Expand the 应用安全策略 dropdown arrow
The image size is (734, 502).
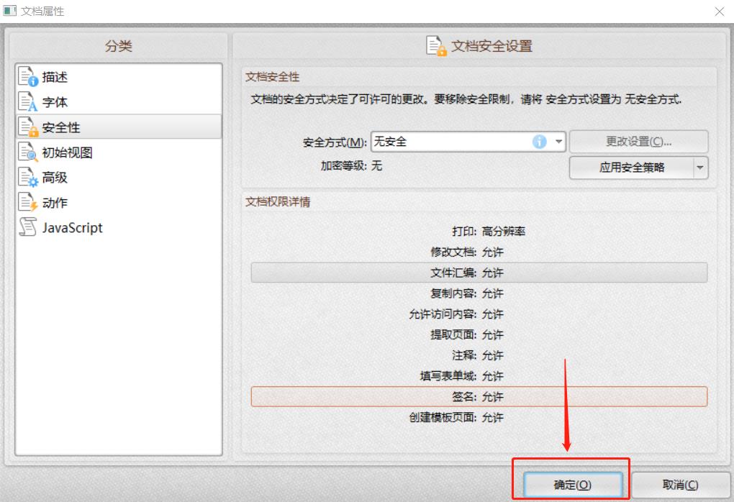click(700, 168)
